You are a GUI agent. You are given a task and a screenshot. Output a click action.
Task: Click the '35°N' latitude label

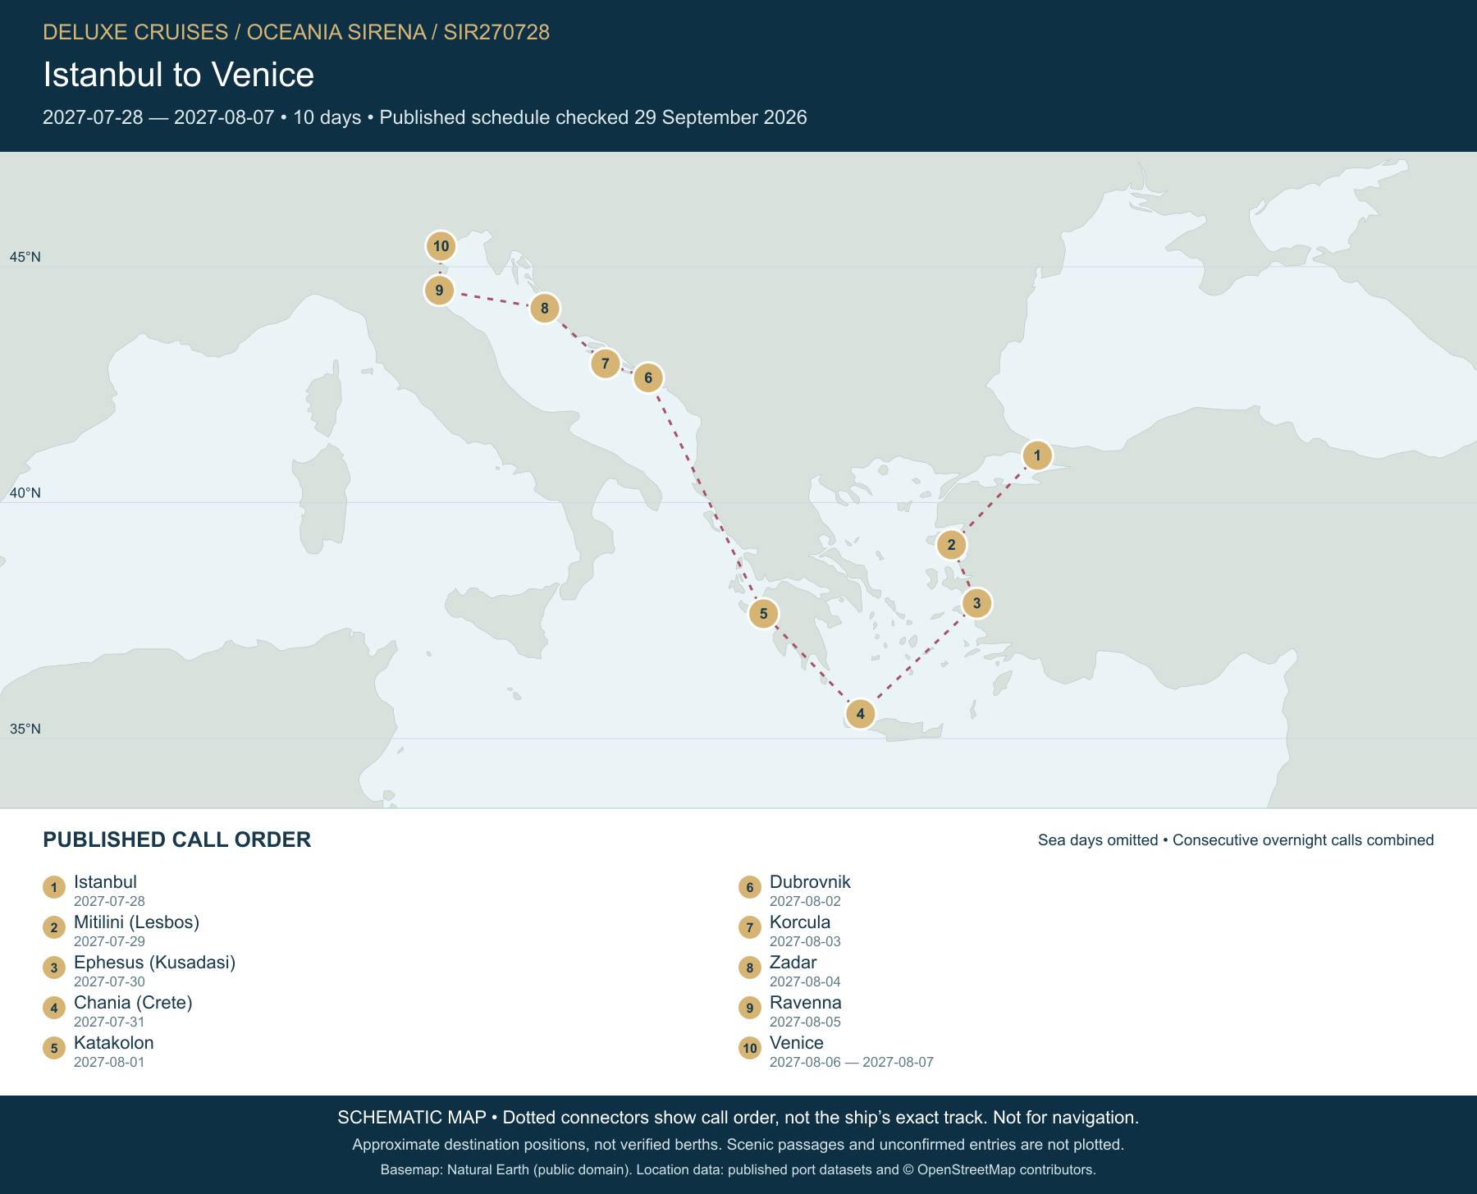25,729
